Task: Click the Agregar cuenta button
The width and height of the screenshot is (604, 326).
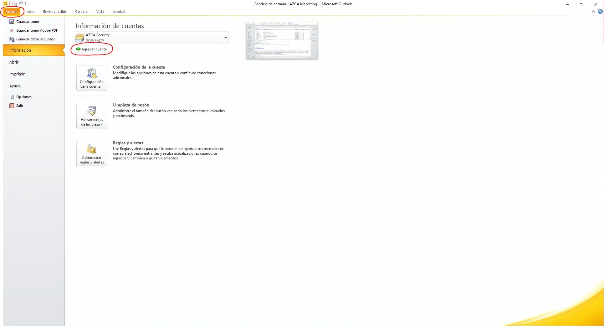Action: [x=92, y=49]
